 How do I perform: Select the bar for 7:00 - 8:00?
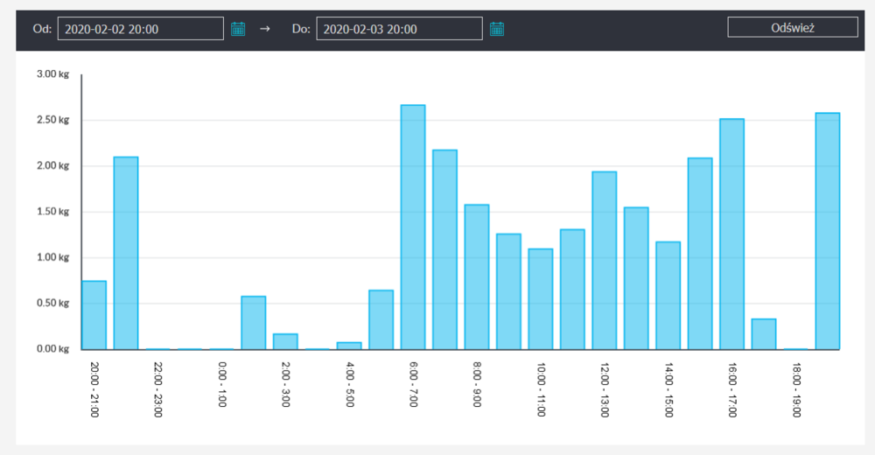[x=444, y=250]
